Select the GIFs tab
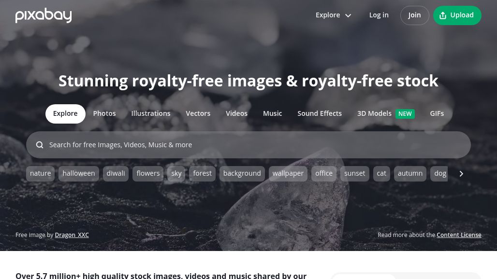The height and width of the screenshot is (279, 497). 437,113
